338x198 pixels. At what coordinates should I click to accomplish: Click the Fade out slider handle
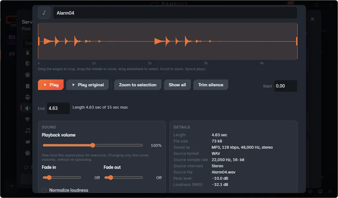(111, 178)
